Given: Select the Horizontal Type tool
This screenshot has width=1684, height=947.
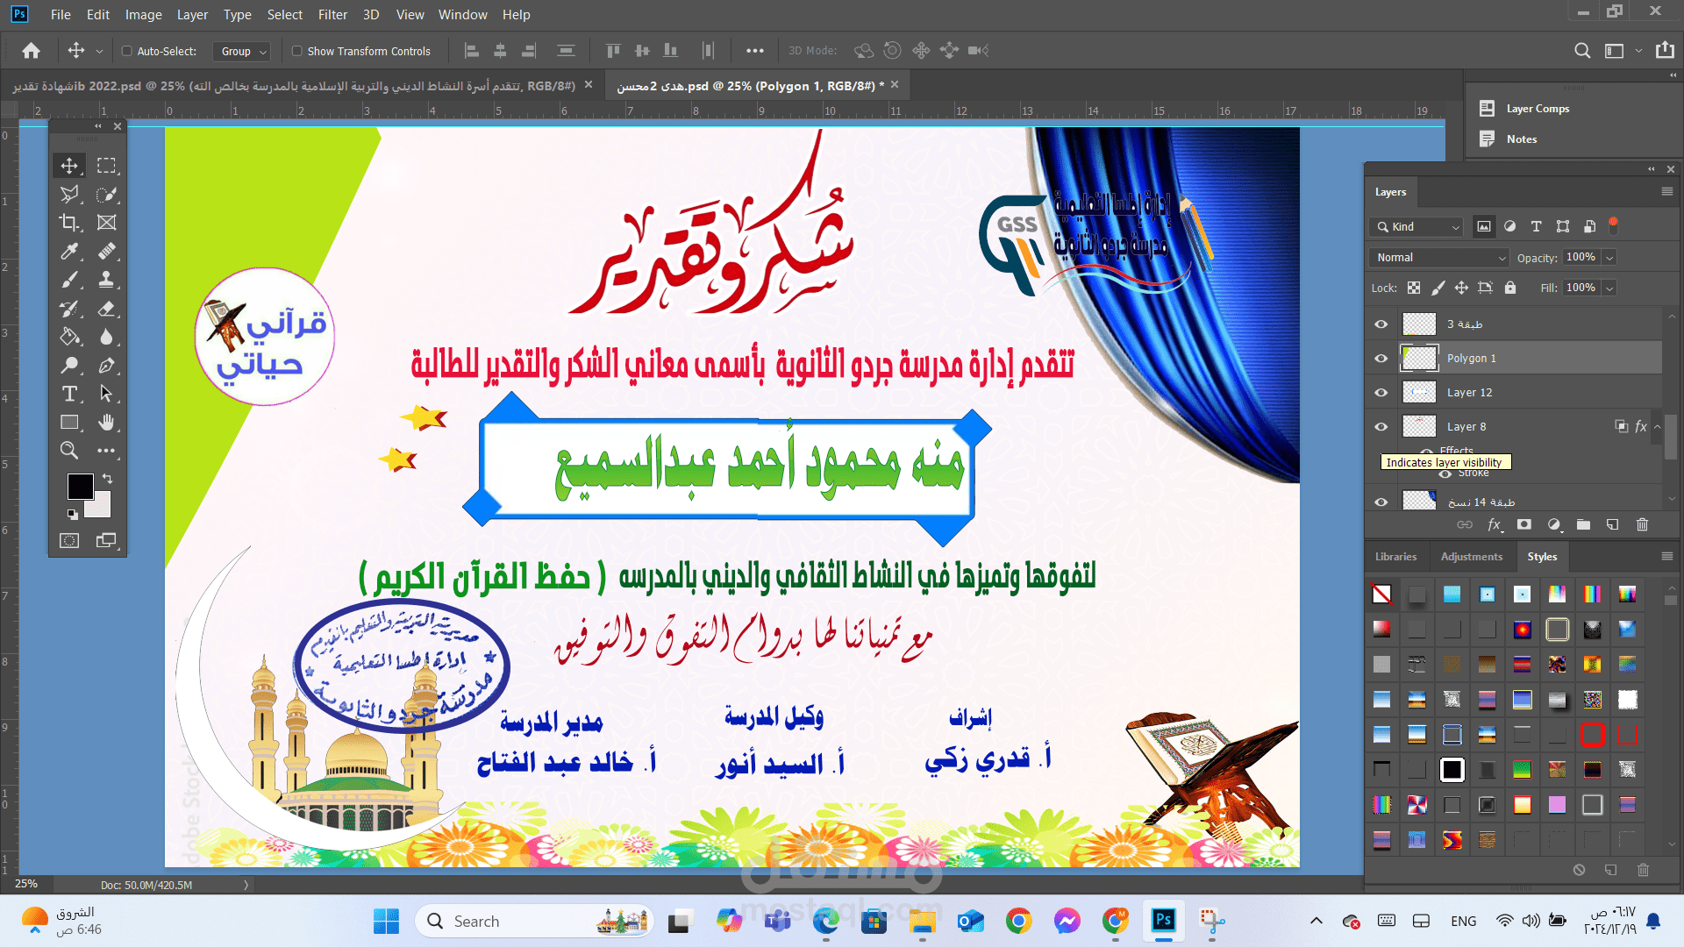Looking at the screenshot, I should 69,394.
